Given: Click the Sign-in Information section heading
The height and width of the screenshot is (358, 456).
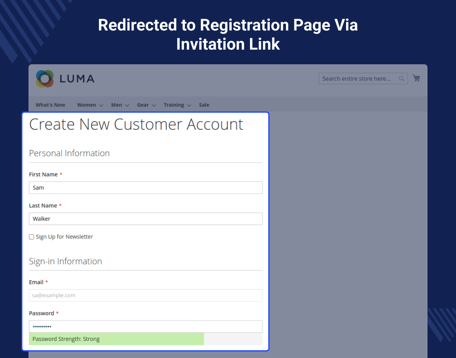Looking at the screenshot, I should 66,262.
